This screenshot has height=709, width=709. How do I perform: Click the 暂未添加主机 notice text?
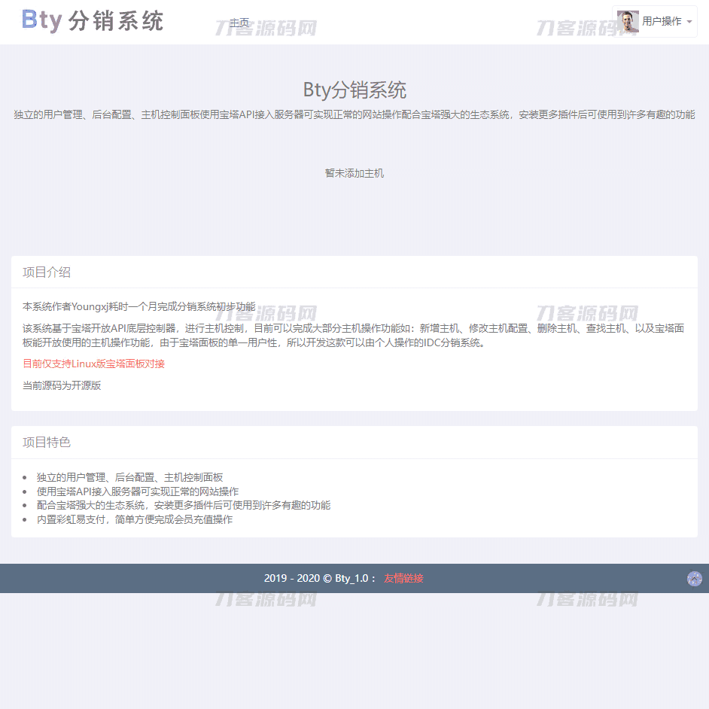pyautogui.click(x=354, y=173)
